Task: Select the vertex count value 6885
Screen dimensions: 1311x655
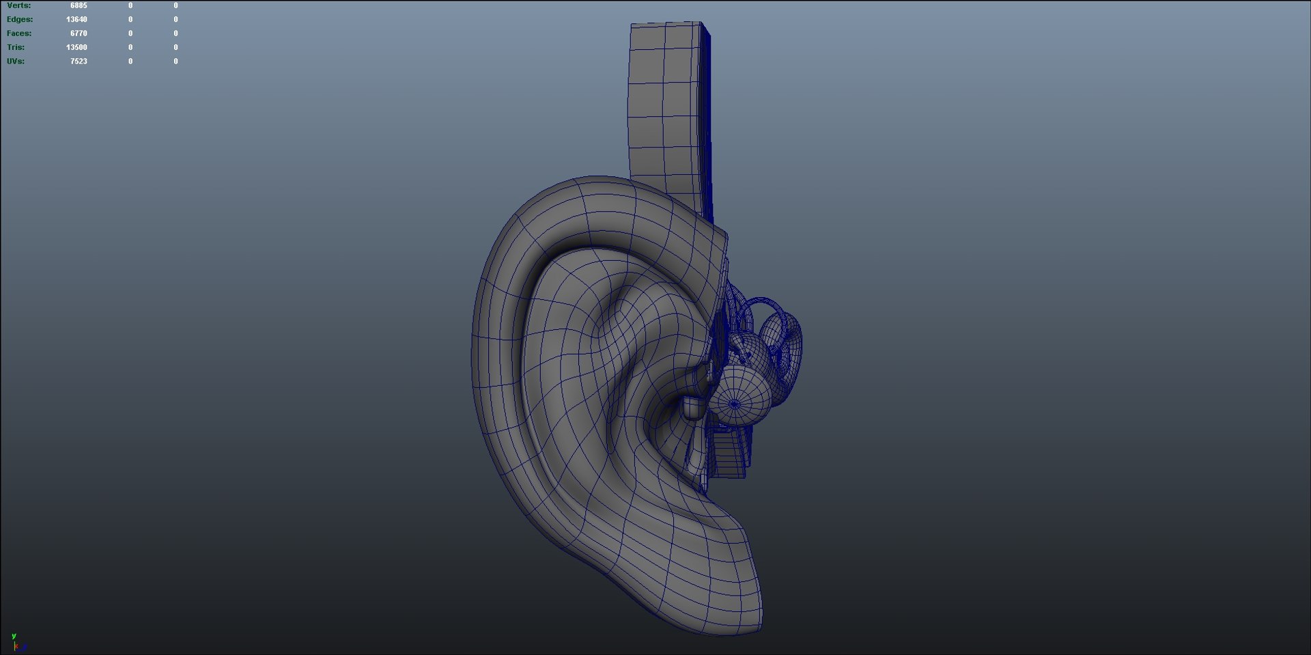Action: tap(79, 5)
